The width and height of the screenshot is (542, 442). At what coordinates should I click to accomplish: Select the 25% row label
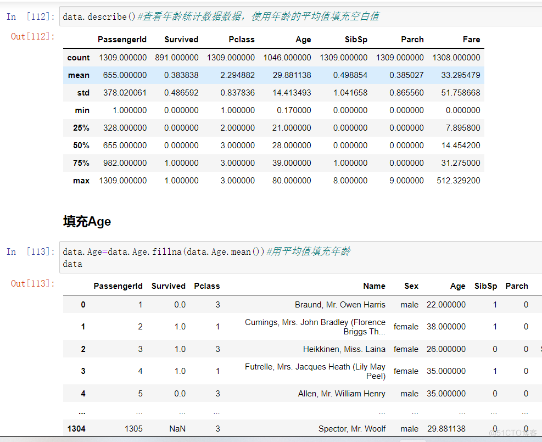click(81, 128)
